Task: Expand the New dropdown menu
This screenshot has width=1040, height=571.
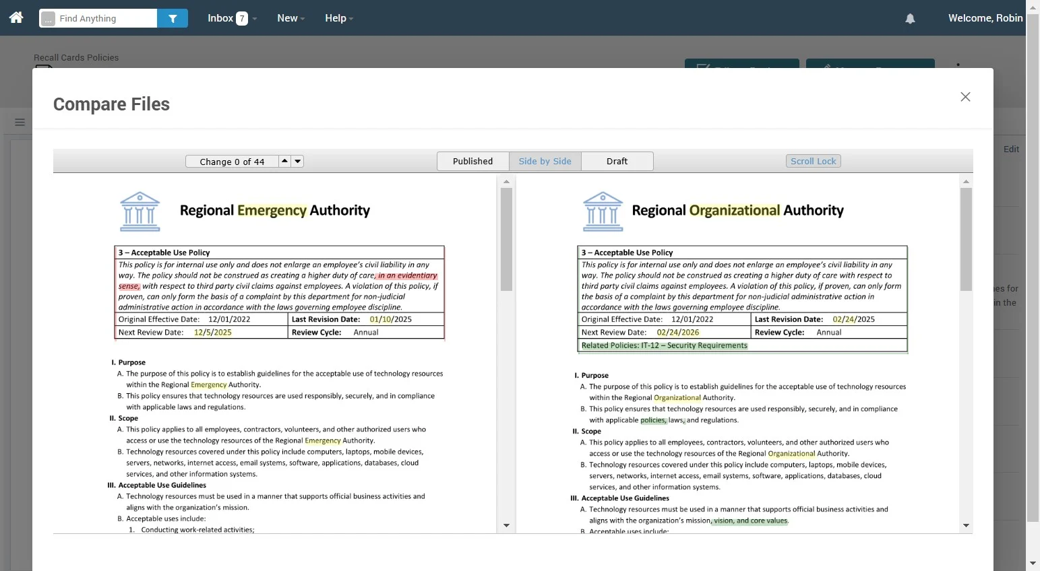Action: pyautogui.click(x=290, y=18)
